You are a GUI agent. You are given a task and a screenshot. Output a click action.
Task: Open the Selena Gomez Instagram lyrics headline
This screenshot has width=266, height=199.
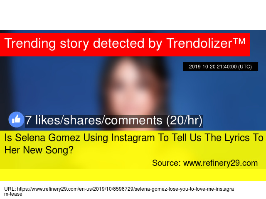134,144
